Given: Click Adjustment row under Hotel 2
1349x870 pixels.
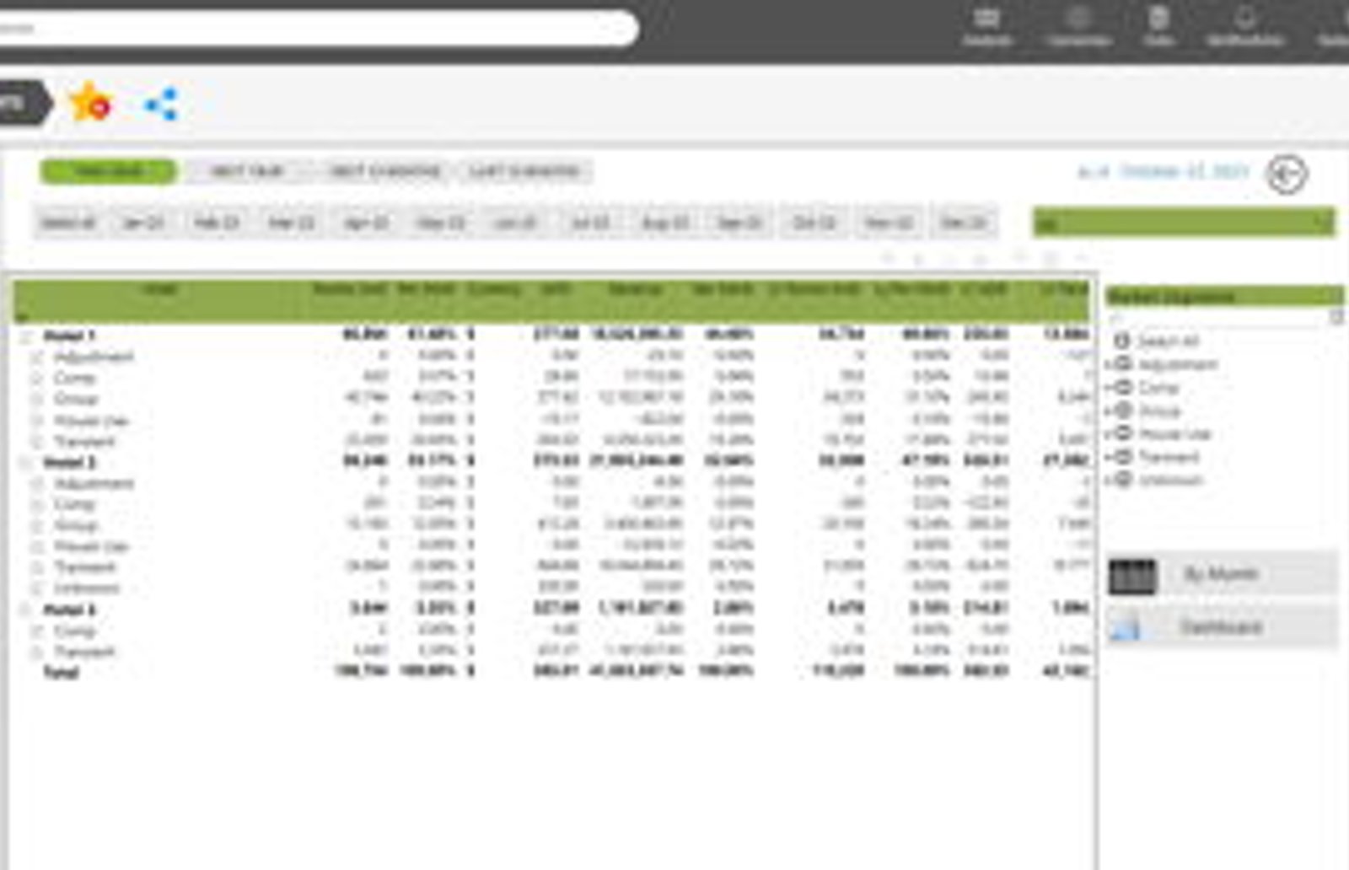Looking at the screenshot, I should (x=94, y=483).
